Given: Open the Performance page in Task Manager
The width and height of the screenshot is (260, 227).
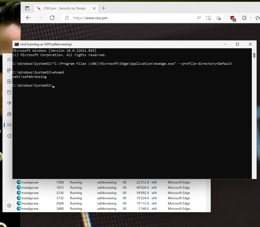Looking at the screenshot, I should [9, 81].
